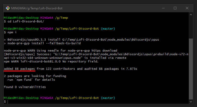Click the 'npm WARN lofi-discord-bot@1.0.0' line
197x107 pixels.
click(51, 61)
